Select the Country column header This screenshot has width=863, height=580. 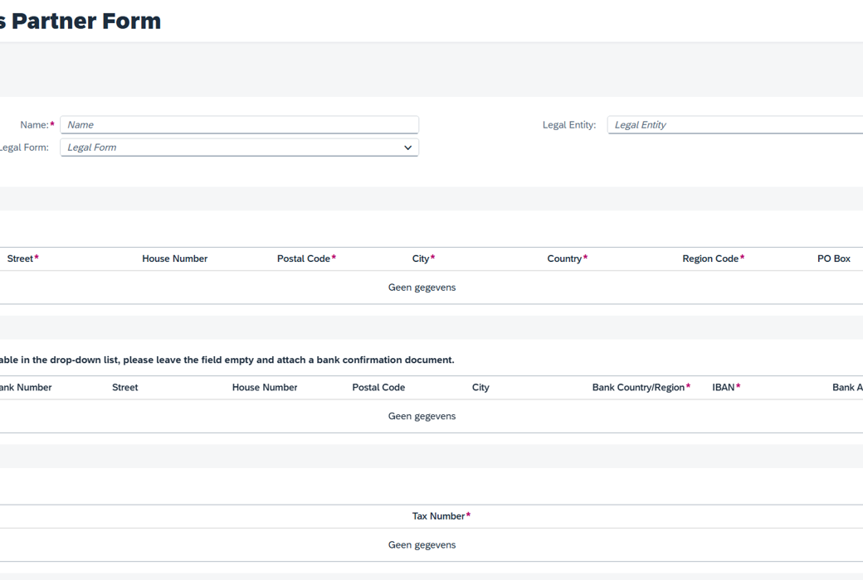click(566, 258)
